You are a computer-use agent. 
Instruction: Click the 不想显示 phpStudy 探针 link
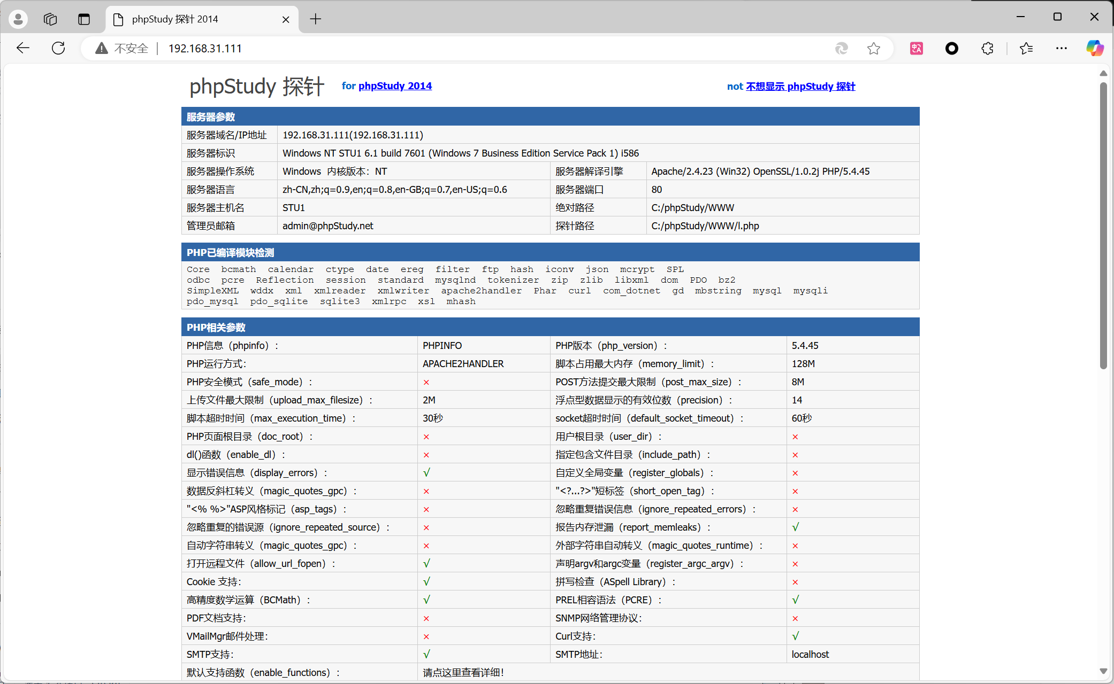(x=800, y=87)
